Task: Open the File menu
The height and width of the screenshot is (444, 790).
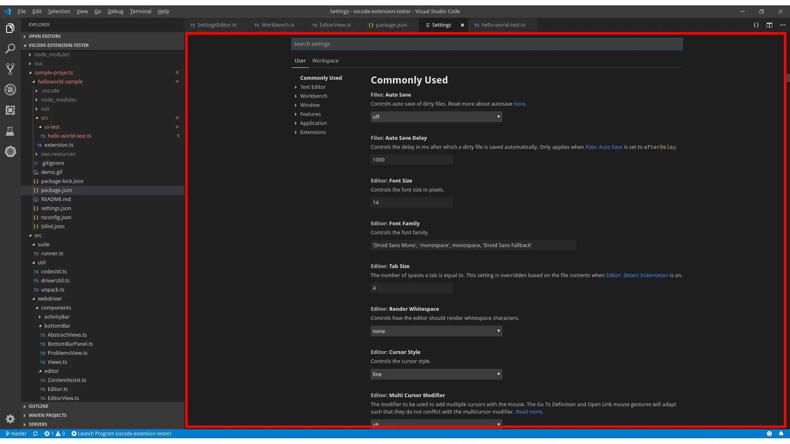Action: [x=22, y=12]
